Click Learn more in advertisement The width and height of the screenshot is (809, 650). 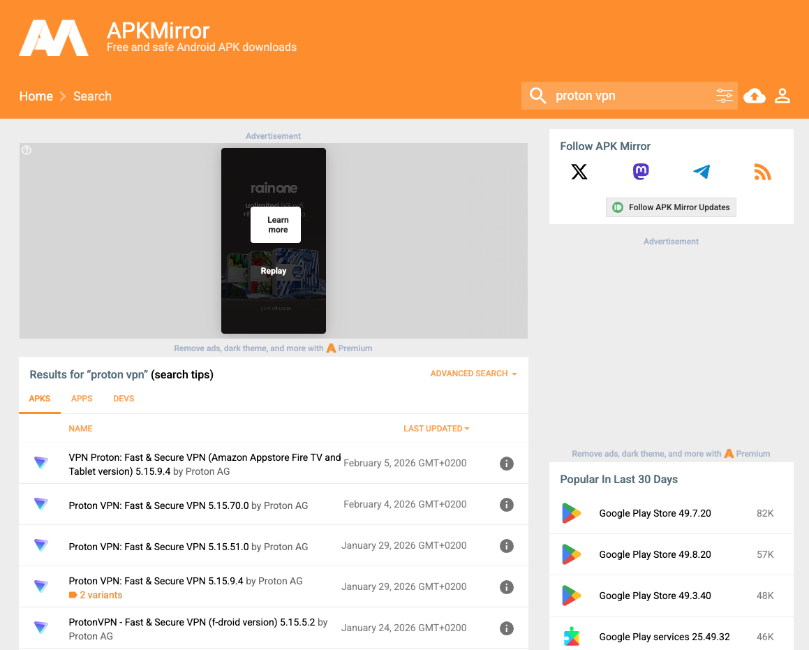click(x=276, y=225)
